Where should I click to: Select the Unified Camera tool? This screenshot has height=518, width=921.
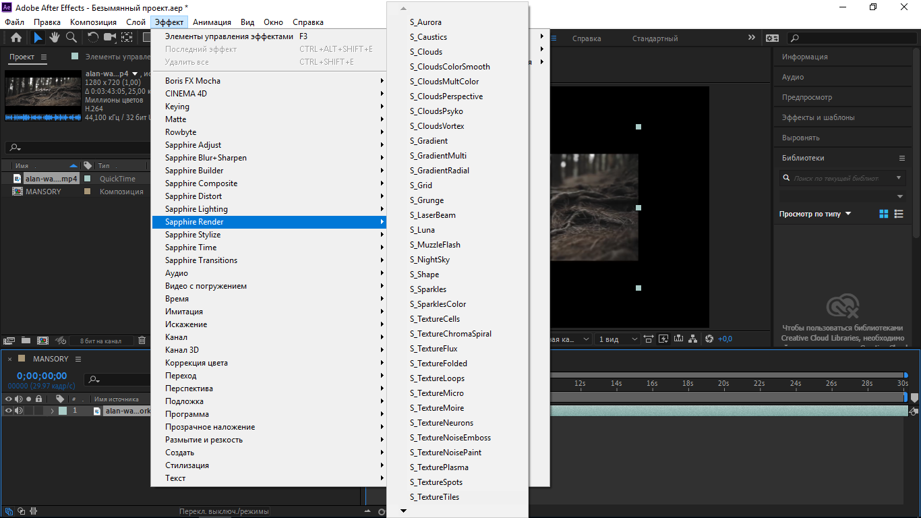tap(109, 38)
